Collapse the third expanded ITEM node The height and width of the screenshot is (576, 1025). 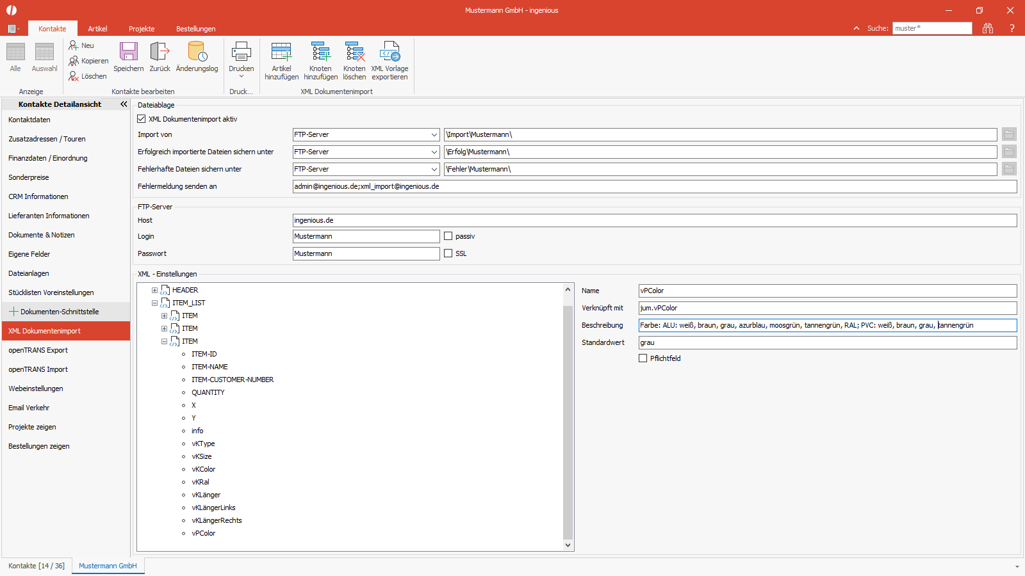pos(164,341)
